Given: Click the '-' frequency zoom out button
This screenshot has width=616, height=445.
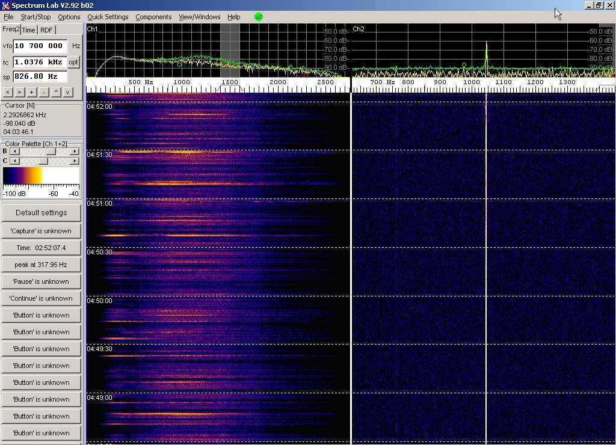Looking at the screenshot, I should tap(43, 92).
